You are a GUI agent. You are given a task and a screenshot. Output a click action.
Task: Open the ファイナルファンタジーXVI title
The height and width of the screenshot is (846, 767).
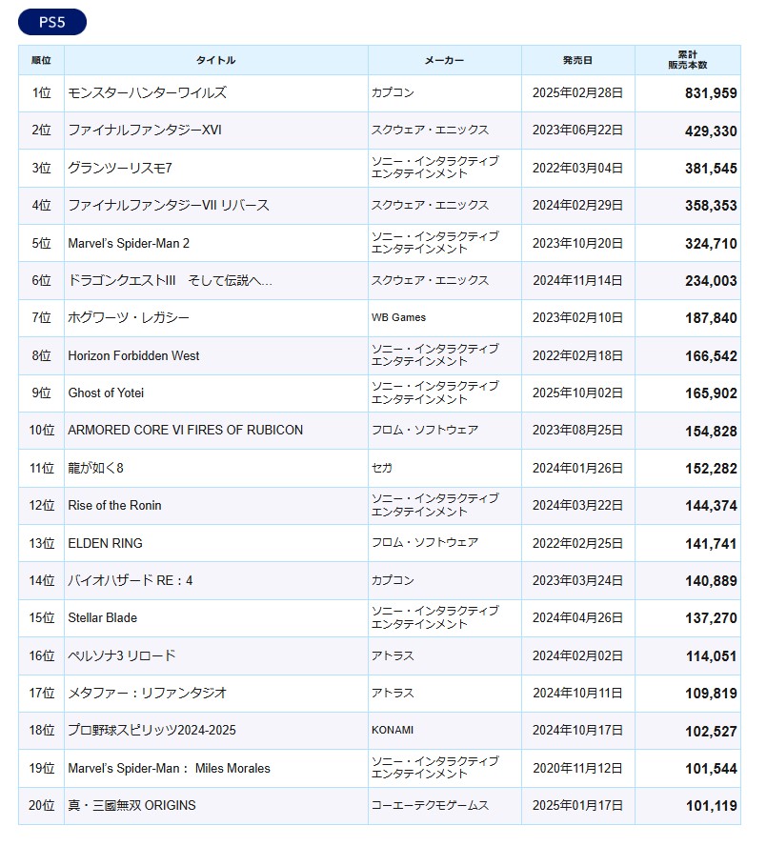(x=145, y=131)
